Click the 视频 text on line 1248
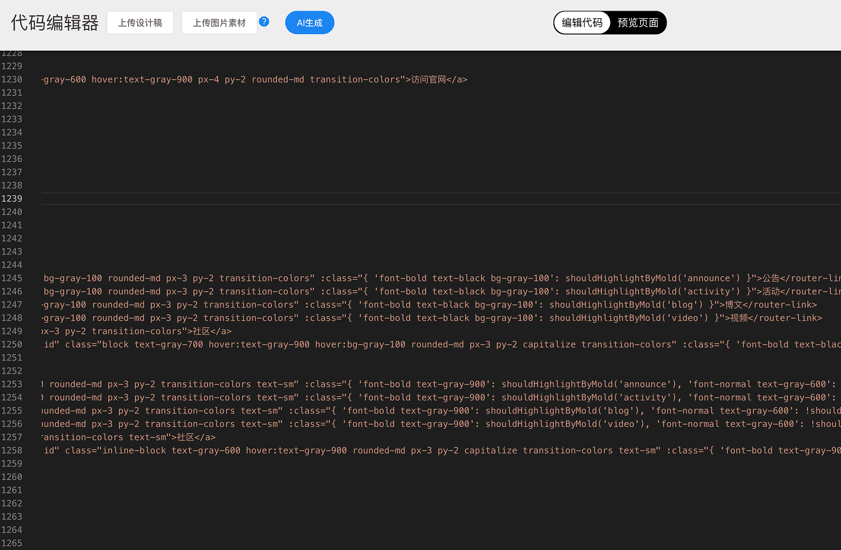Image resolution: width=841 pixels, height=550 pixels. point(739,318)
